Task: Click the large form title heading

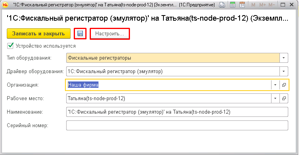Action: pos(148,18)
